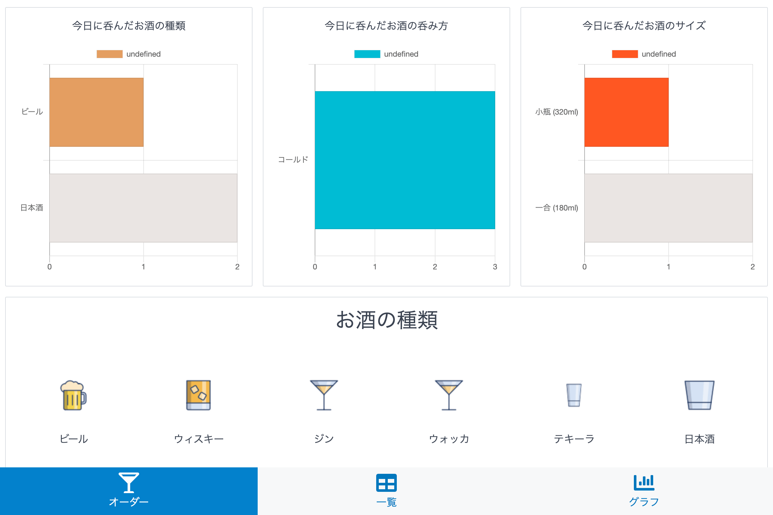This screenshot has height=515, width=773.
Task: Choose the whiskey glass icon
Action: [198, 395]
